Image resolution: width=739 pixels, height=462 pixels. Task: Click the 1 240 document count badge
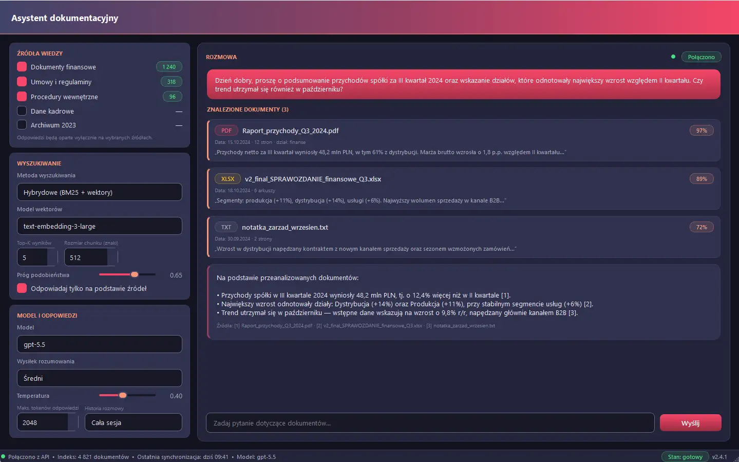click(169, 67)
